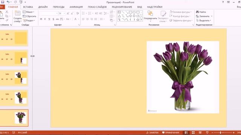This screenshot has width=241, height=135.
Task: Toggle underline Ч formatting
Action: tap(49, 19)
